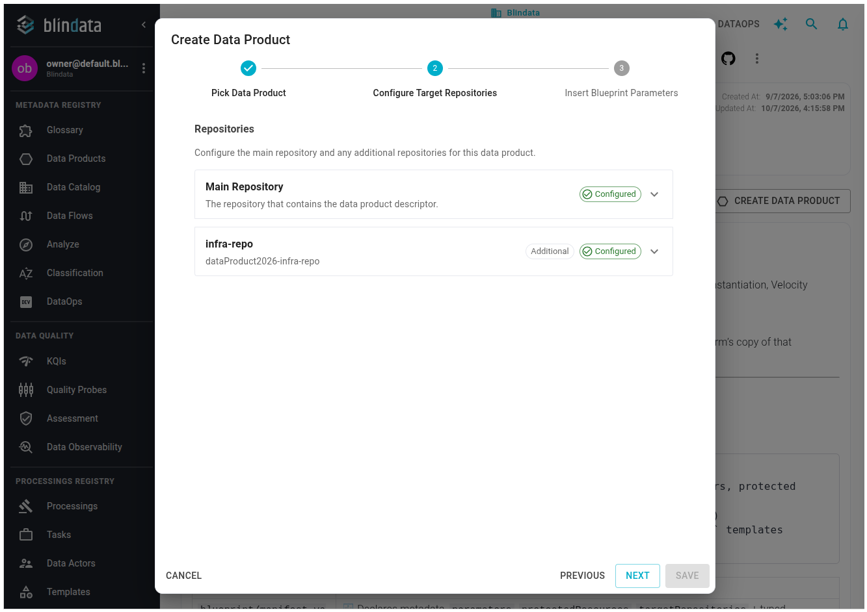Open the Quality Probes icon
This screenshot has height=612, width=867.
click(26, 390)
